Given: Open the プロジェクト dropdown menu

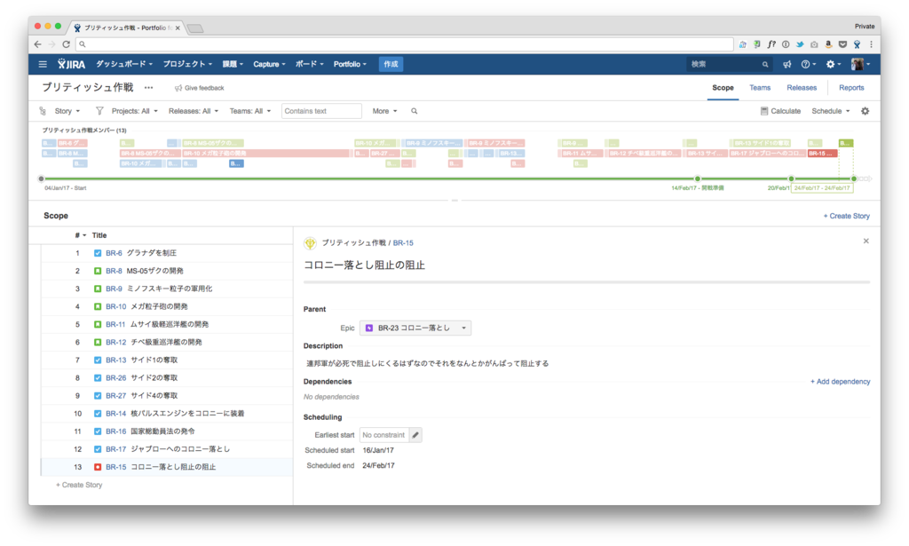Looking at the screenshot, I should (x=187, y=64).
